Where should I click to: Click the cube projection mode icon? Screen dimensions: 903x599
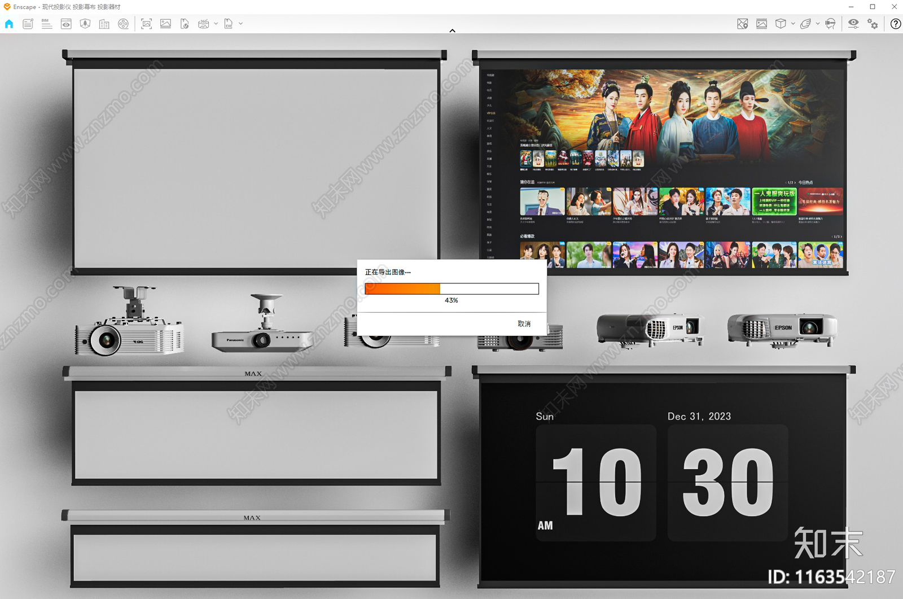[781, 24]
